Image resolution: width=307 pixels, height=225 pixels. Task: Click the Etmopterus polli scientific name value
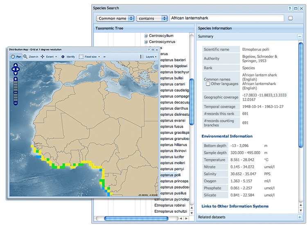255,49
